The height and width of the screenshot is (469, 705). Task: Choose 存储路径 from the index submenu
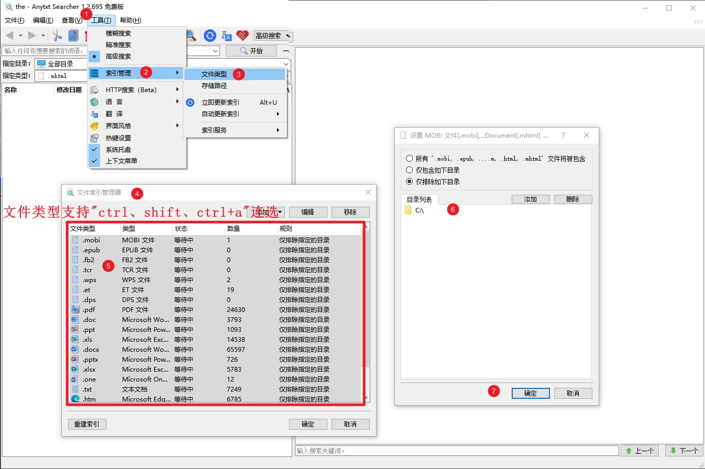click(214, 86)
